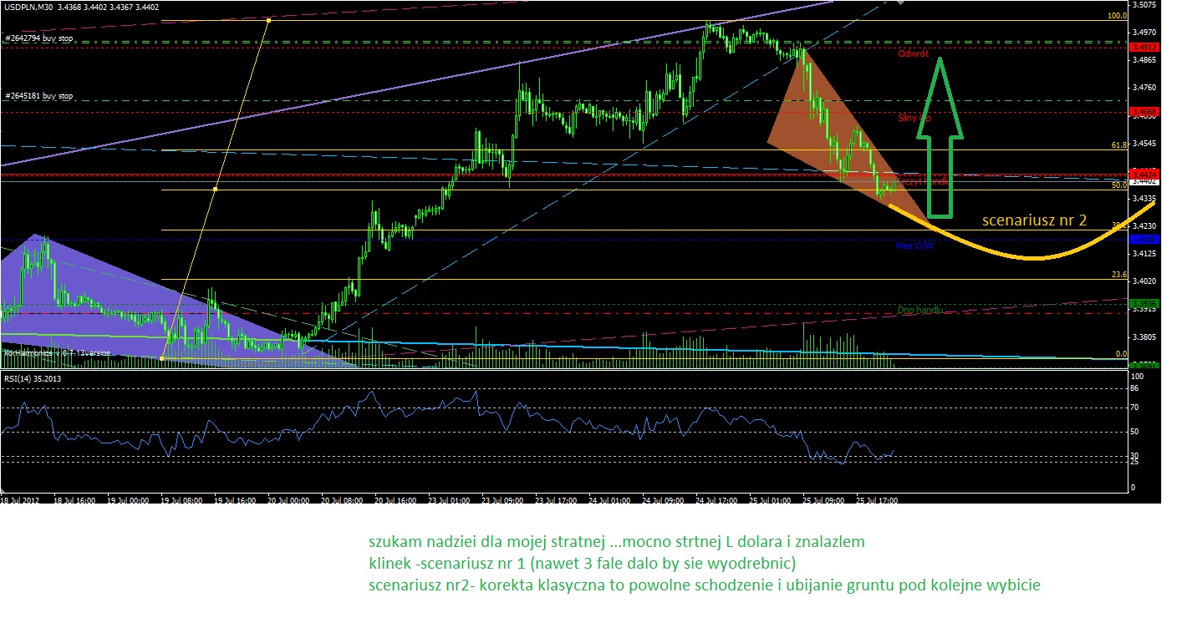This screenshot has height=643, width=1192.
Task: Click the KorHarmonics version label
Action: click(x=57, y=353)
